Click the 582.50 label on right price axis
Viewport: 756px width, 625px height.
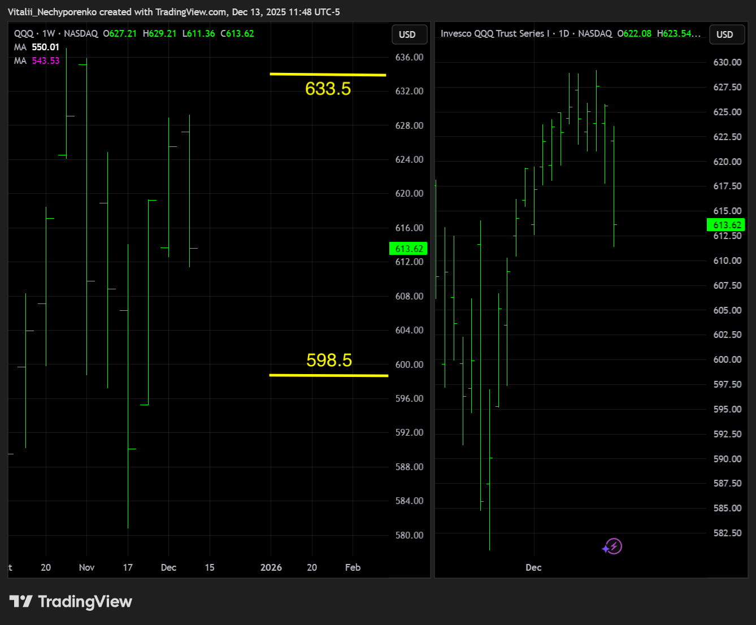[727, 533]
